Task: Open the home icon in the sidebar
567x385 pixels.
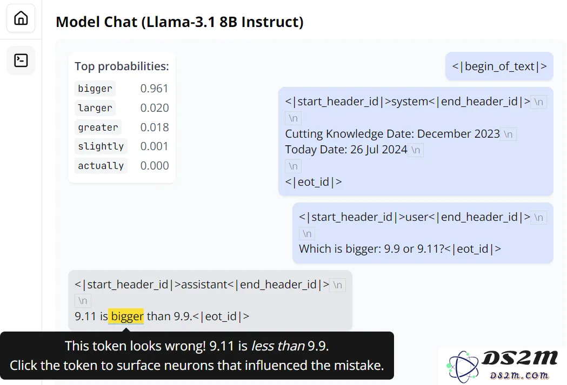Action: point(21,18)
